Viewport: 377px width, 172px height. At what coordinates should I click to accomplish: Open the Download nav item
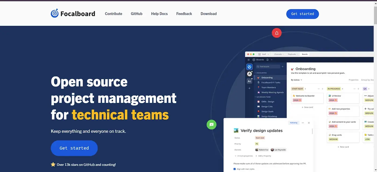tap(209, 14)
